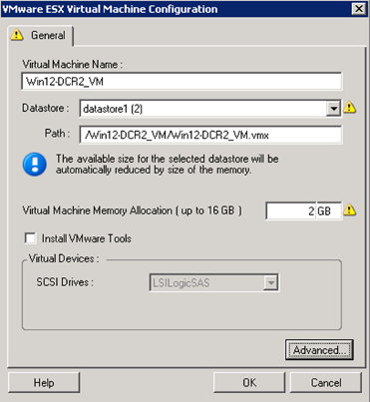Click the memory allocation value field
Image resolution: width=370 pixels, height=402 pixels.
click(x=291, y=210)
